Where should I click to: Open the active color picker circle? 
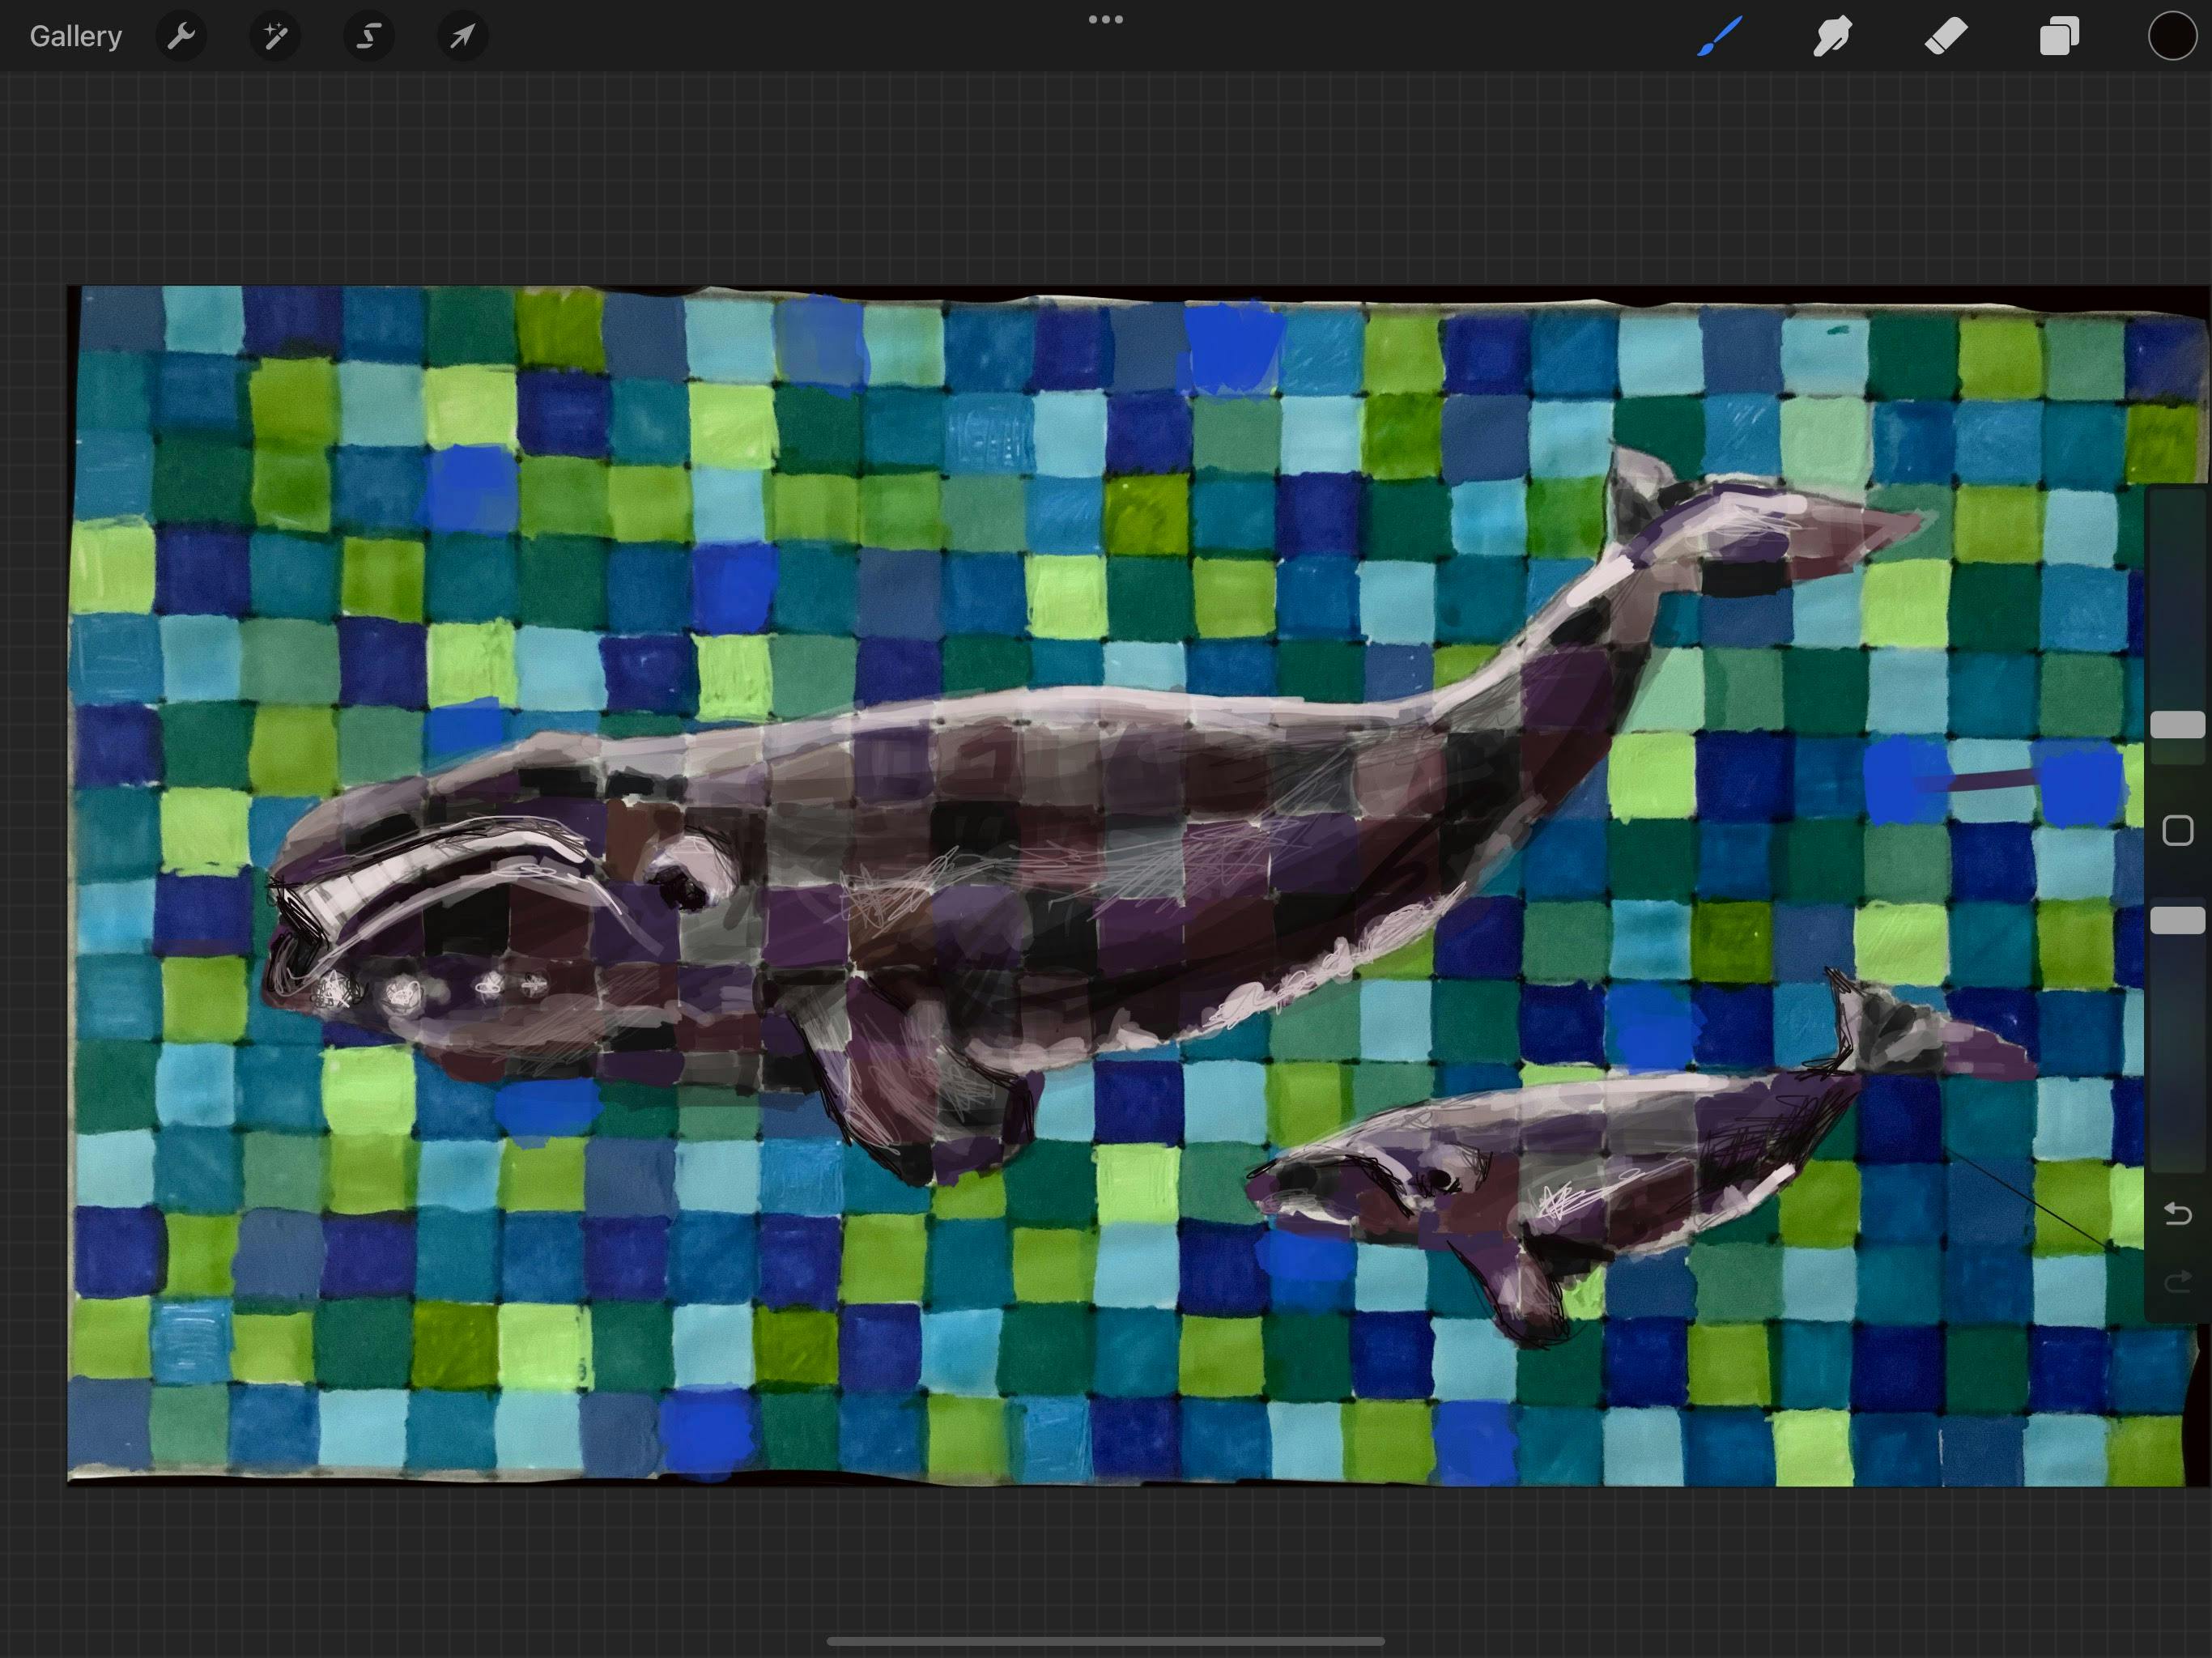coord(2172,37)
